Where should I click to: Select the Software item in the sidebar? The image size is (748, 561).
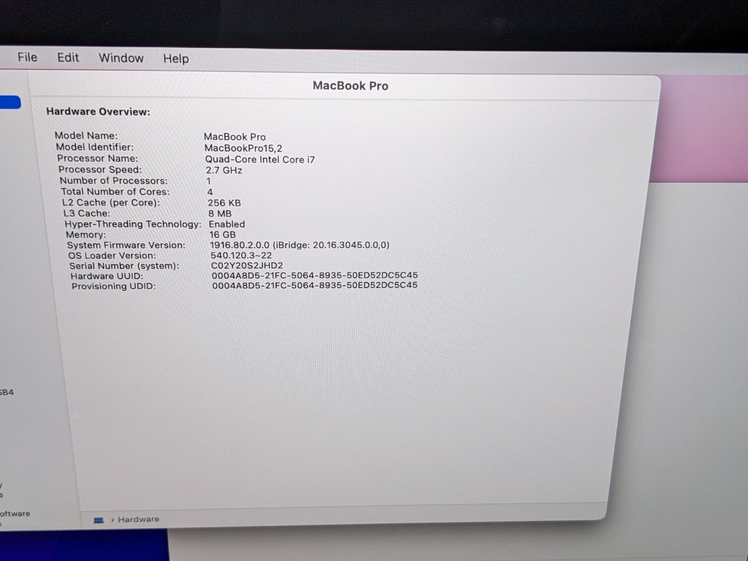click(15, 513)
